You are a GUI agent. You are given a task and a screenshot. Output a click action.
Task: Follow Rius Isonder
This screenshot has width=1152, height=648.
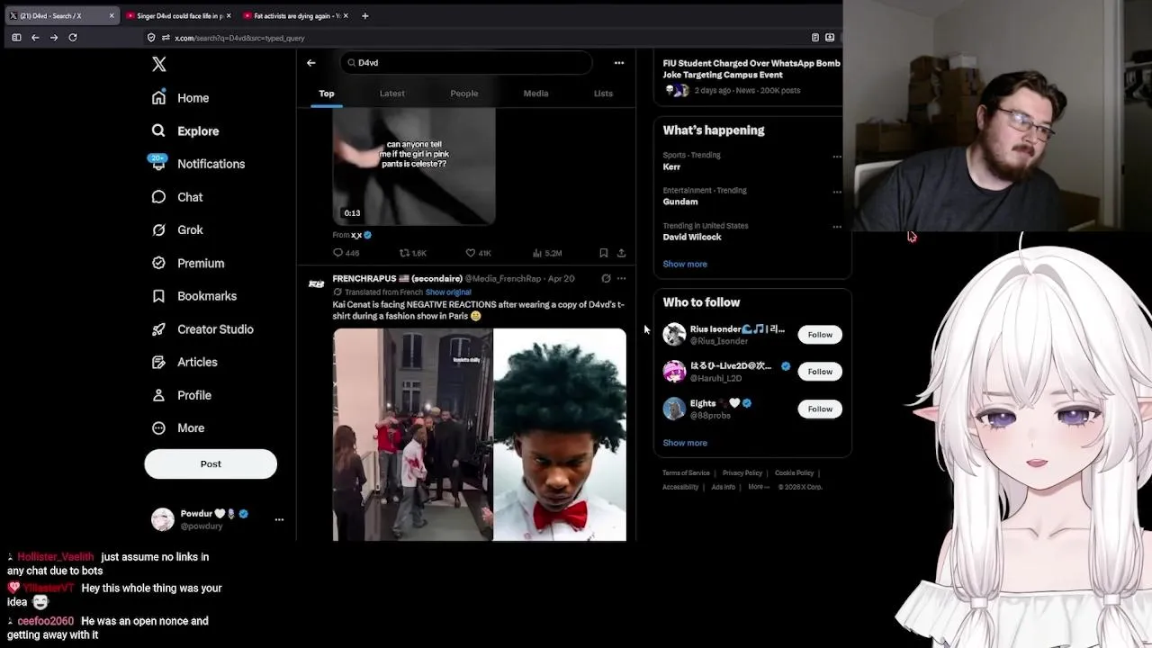820,335
